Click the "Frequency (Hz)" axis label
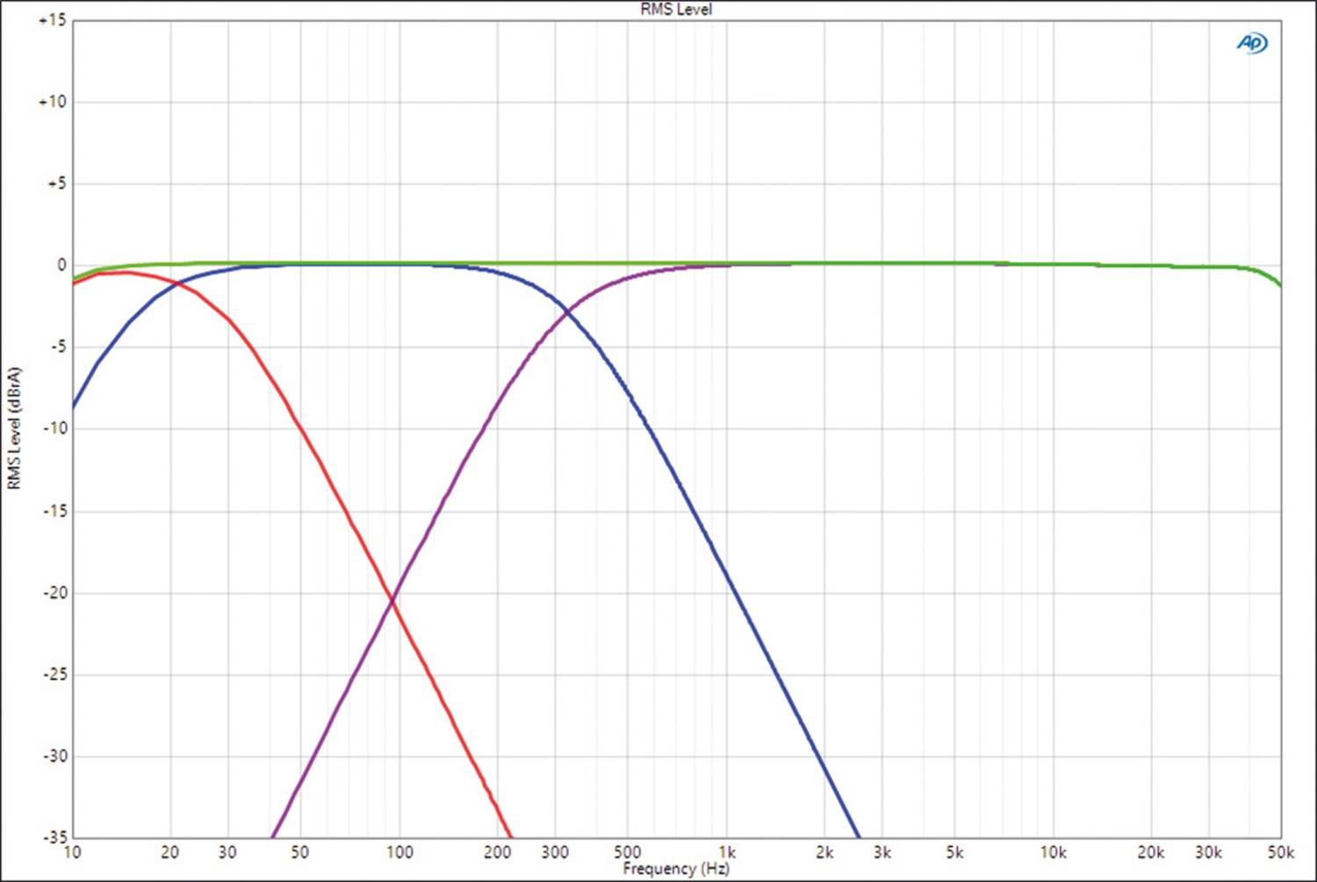1317x882 pixels. pyautogui.click(x=676, y=869)
